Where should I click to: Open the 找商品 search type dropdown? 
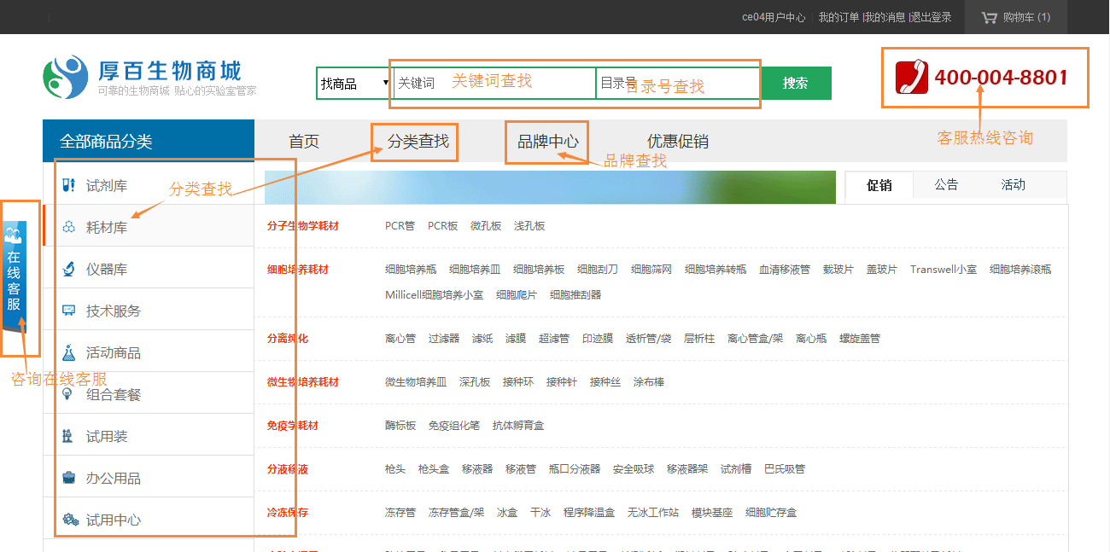354,84
